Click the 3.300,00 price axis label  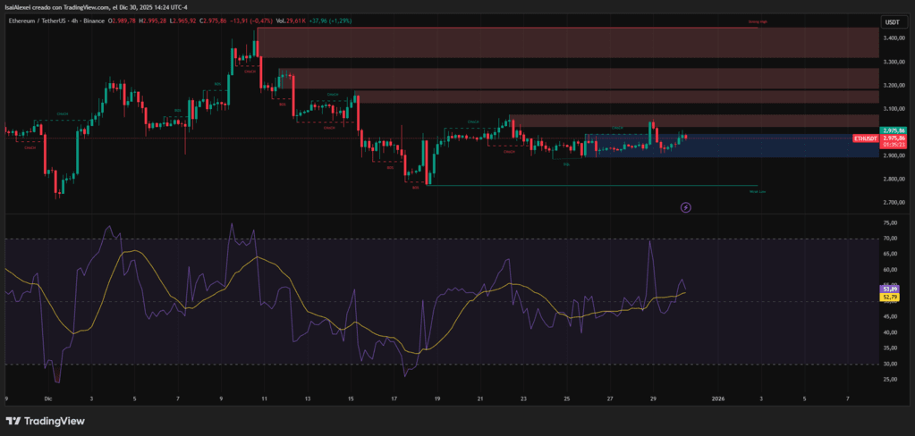(894, 62)
